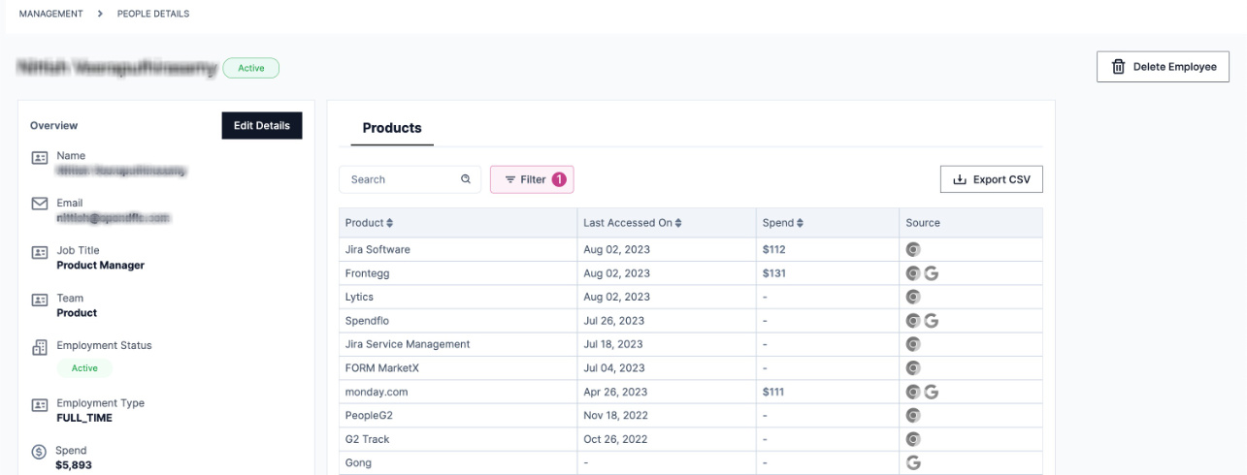Click the $5,893 total spend value
1247x475 pixels.
[x=75, y=465]
